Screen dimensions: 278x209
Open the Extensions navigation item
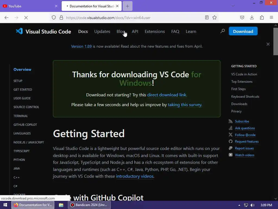click(154, 32)
